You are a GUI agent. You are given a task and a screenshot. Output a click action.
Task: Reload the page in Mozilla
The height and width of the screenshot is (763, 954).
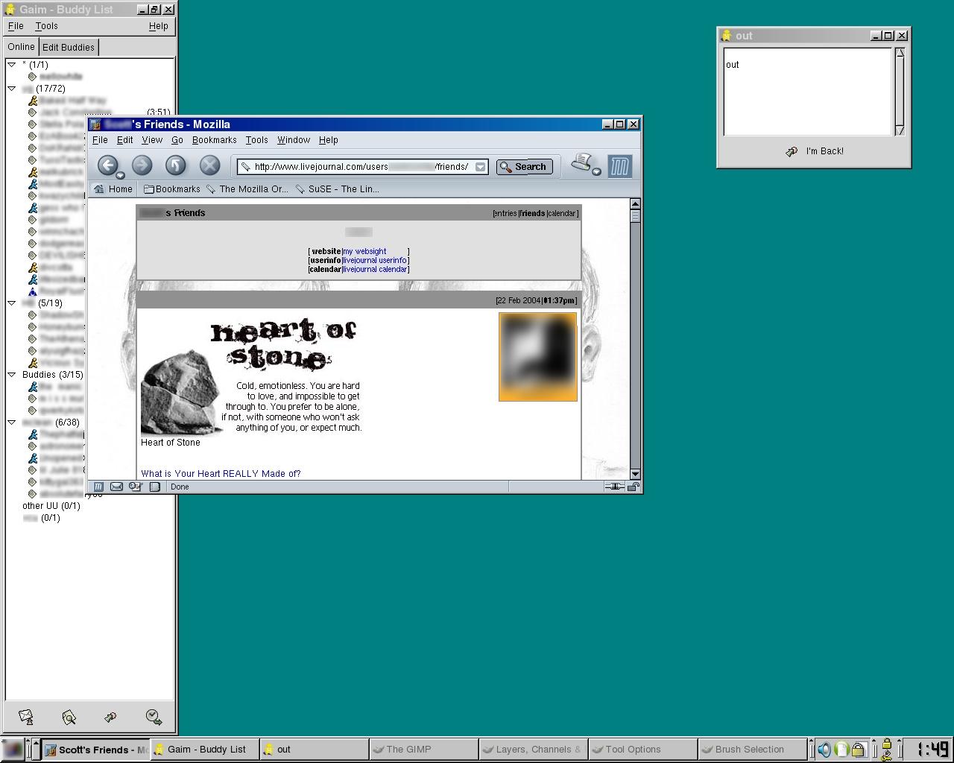176,165
